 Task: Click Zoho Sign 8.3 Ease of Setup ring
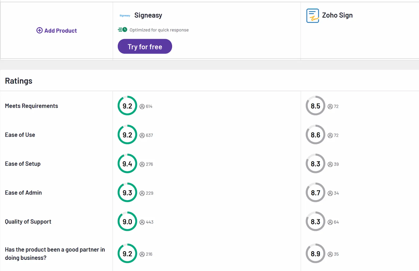pyautogui.click(x=316, y=164)
